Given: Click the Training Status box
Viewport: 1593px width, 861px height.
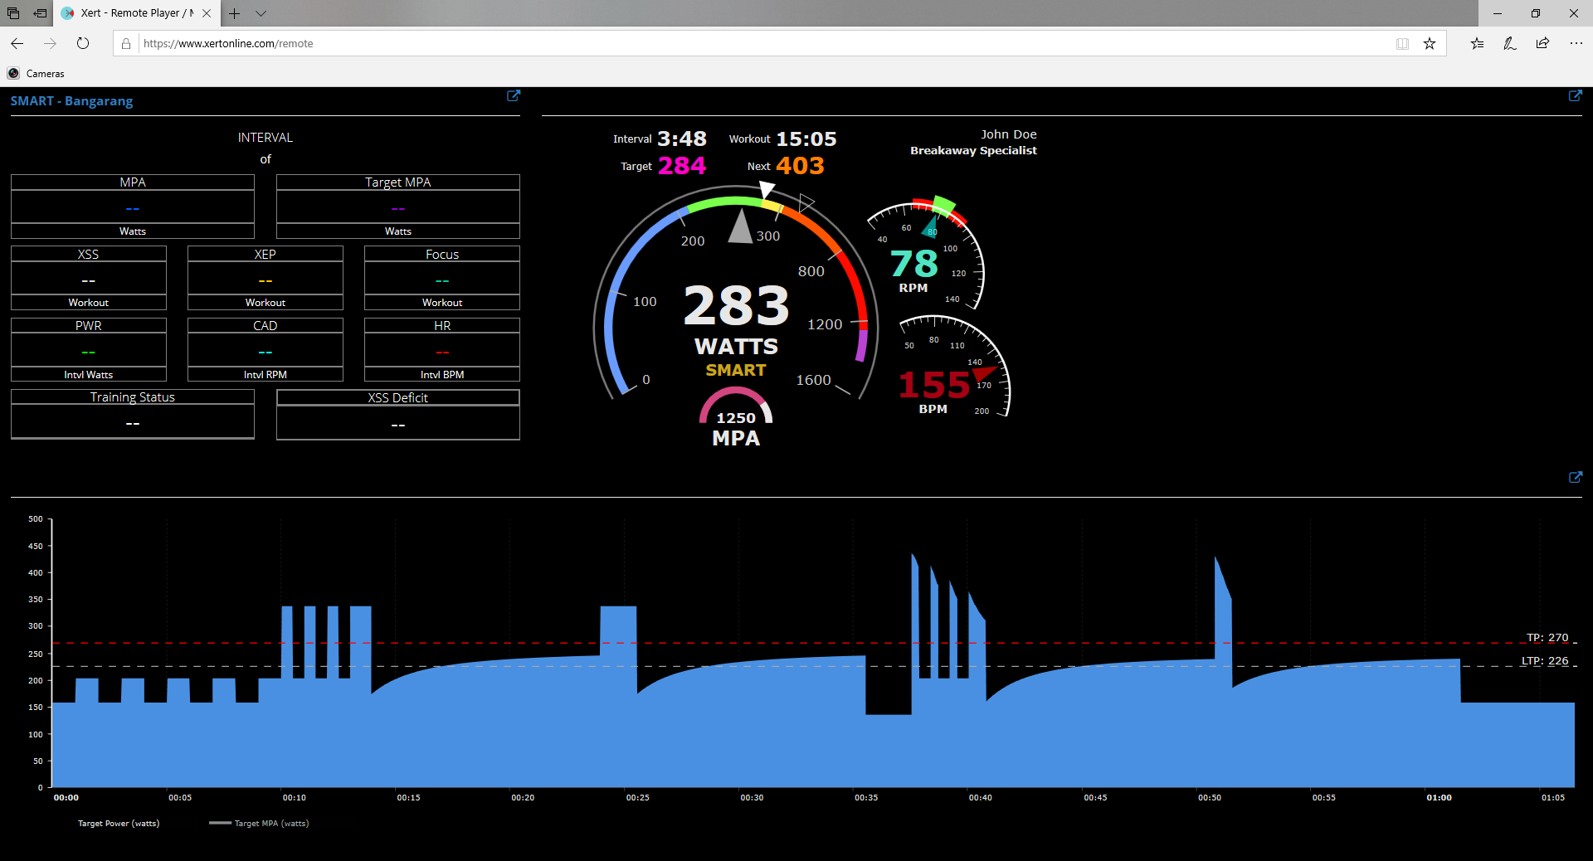Looking at the screenshot, I should 133,414.
